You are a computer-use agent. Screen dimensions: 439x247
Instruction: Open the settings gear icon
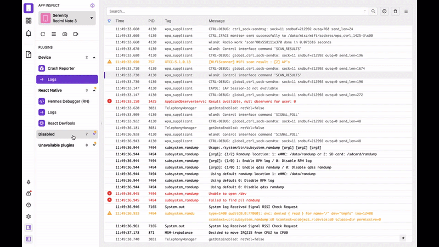point(29,216)
